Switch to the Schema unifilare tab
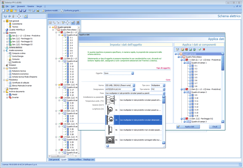The height and width of the screenshot is (168, 243). pyautogui.click(x=75, y=159)
